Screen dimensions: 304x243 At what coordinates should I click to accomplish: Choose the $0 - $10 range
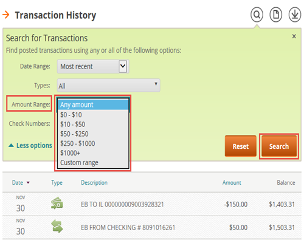pyautogui.click(x=93, y=115)
